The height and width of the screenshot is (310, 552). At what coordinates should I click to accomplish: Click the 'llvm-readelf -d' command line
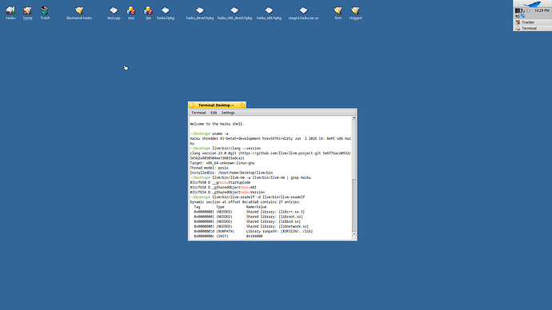[x=247, y=197]
